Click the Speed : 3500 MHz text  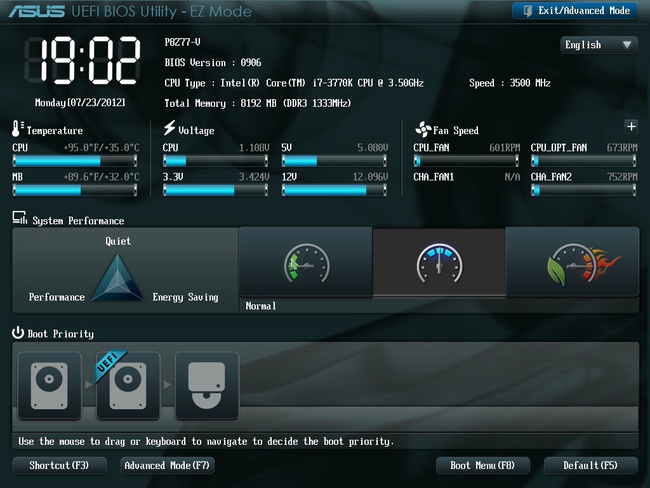click(x=510, y=83)
